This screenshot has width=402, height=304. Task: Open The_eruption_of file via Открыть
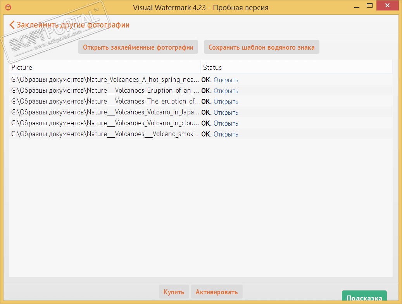click(x=226, y=102)
